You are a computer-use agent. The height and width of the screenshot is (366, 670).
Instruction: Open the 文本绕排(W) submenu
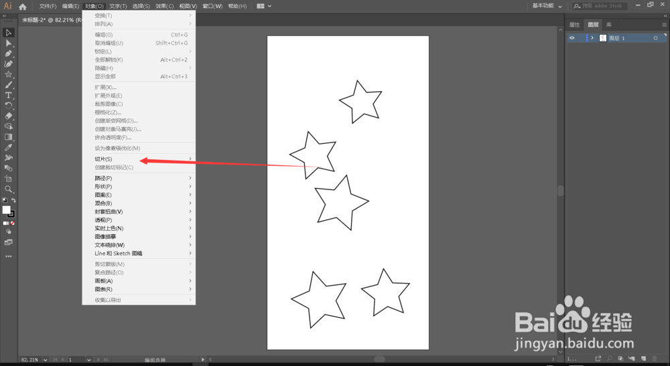click(x=139, y=245)
